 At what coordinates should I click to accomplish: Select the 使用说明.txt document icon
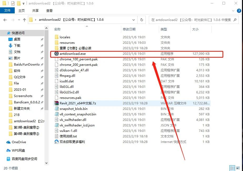(x=57, y=136)
